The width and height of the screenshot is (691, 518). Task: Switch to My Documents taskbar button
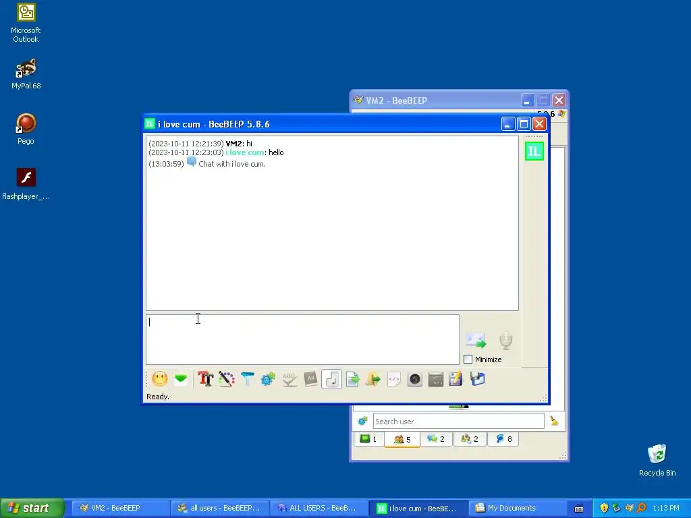[x=518, y=508]
